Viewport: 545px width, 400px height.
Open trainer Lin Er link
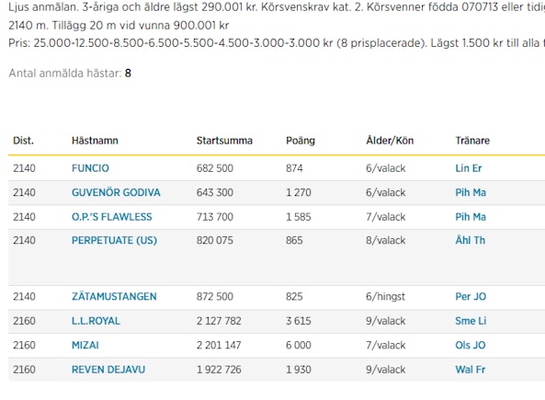(469, 168)
